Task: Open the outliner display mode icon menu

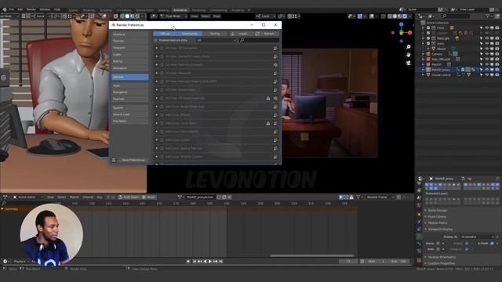Action: 431,16
